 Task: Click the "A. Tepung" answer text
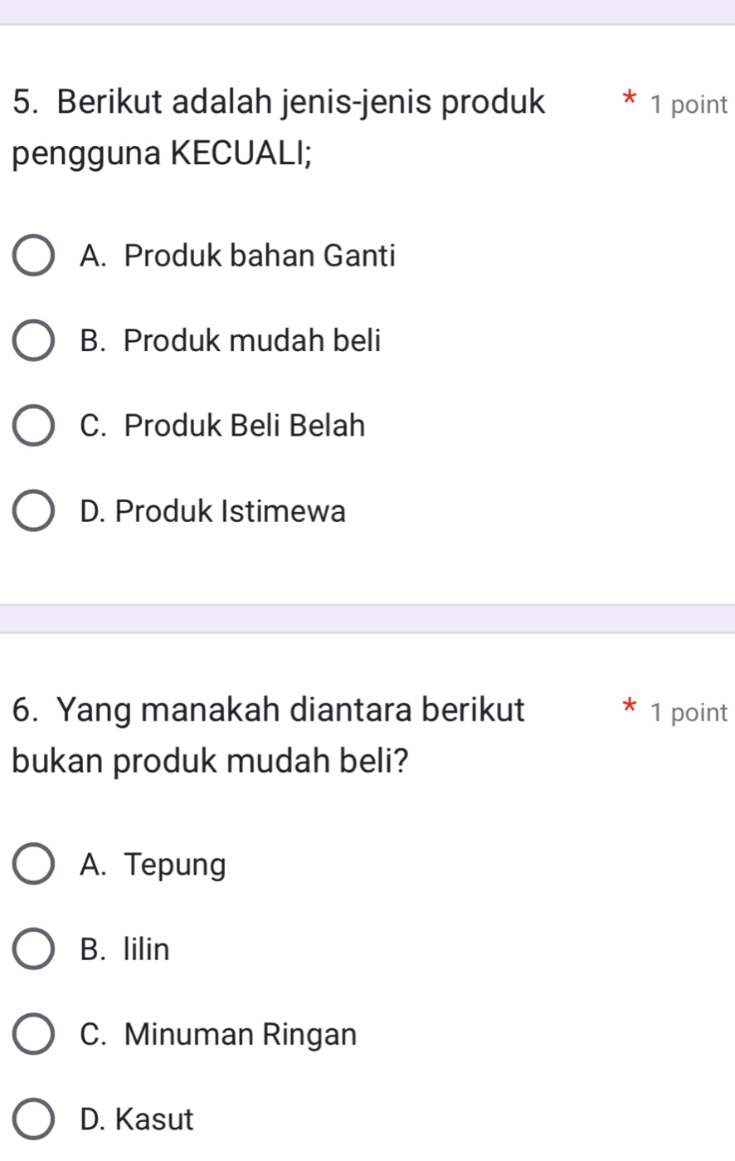click(x=153, y=866)
